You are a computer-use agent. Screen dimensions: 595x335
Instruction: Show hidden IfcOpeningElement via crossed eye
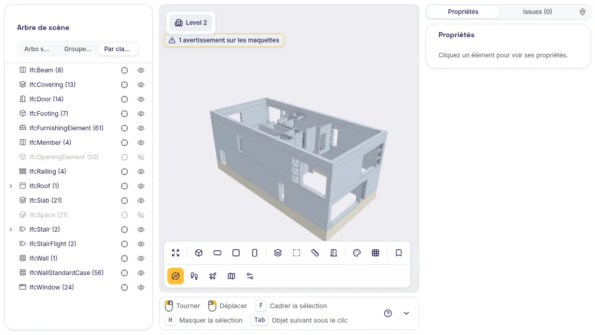pos(141,157)
